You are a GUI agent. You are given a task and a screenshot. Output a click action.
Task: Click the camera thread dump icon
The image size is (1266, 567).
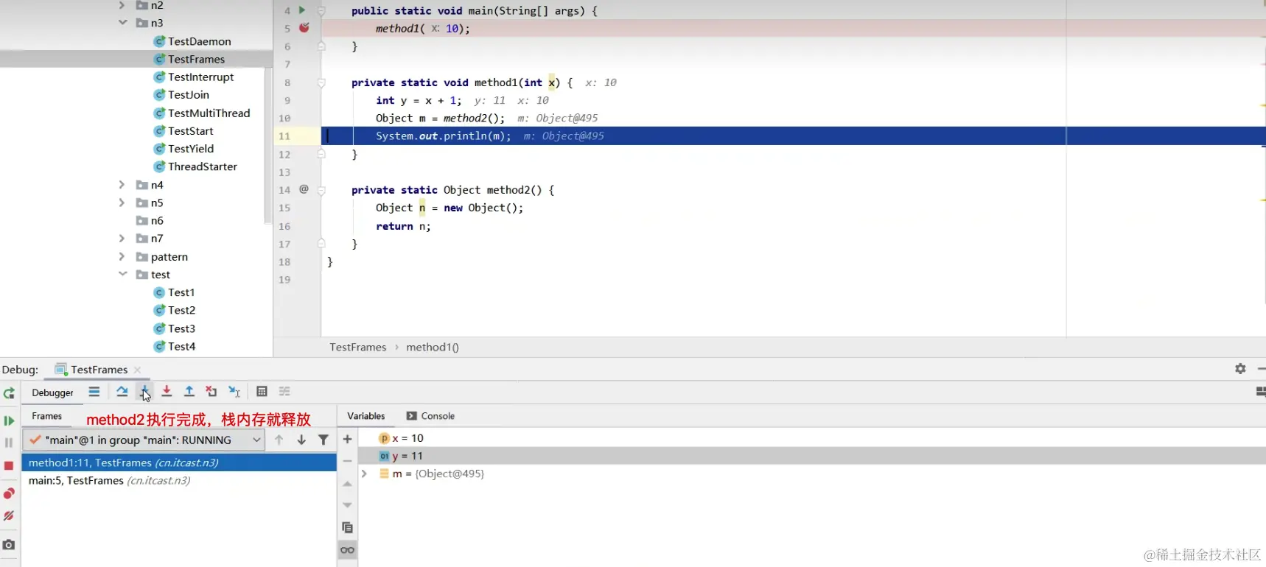pyautogui.click(x=9, y=544)
